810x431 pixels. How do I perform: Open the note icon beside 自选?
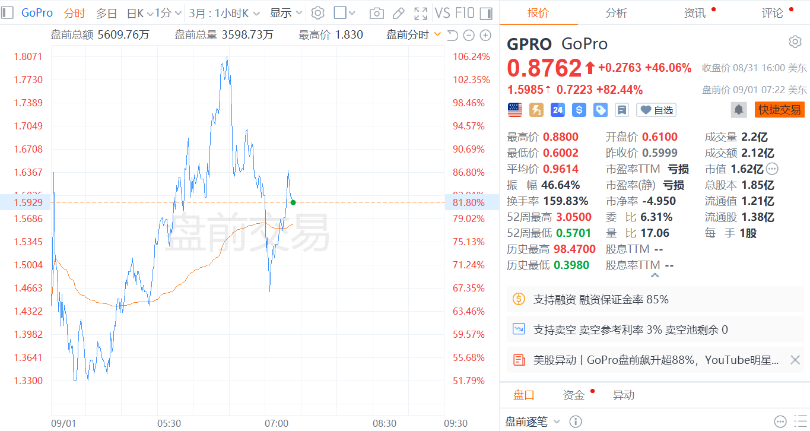point(622,110)
